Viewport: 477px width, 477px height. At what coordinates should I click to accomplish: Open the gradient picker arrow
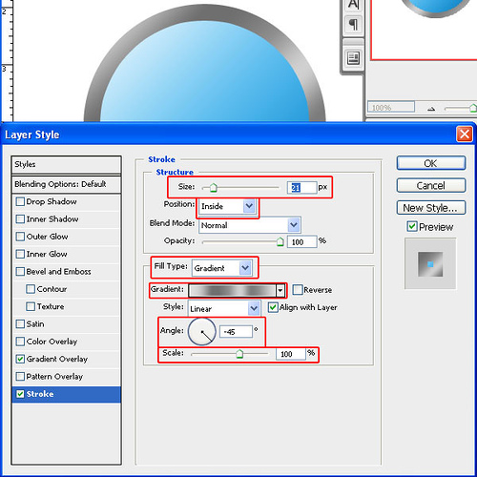pos(280,290)
